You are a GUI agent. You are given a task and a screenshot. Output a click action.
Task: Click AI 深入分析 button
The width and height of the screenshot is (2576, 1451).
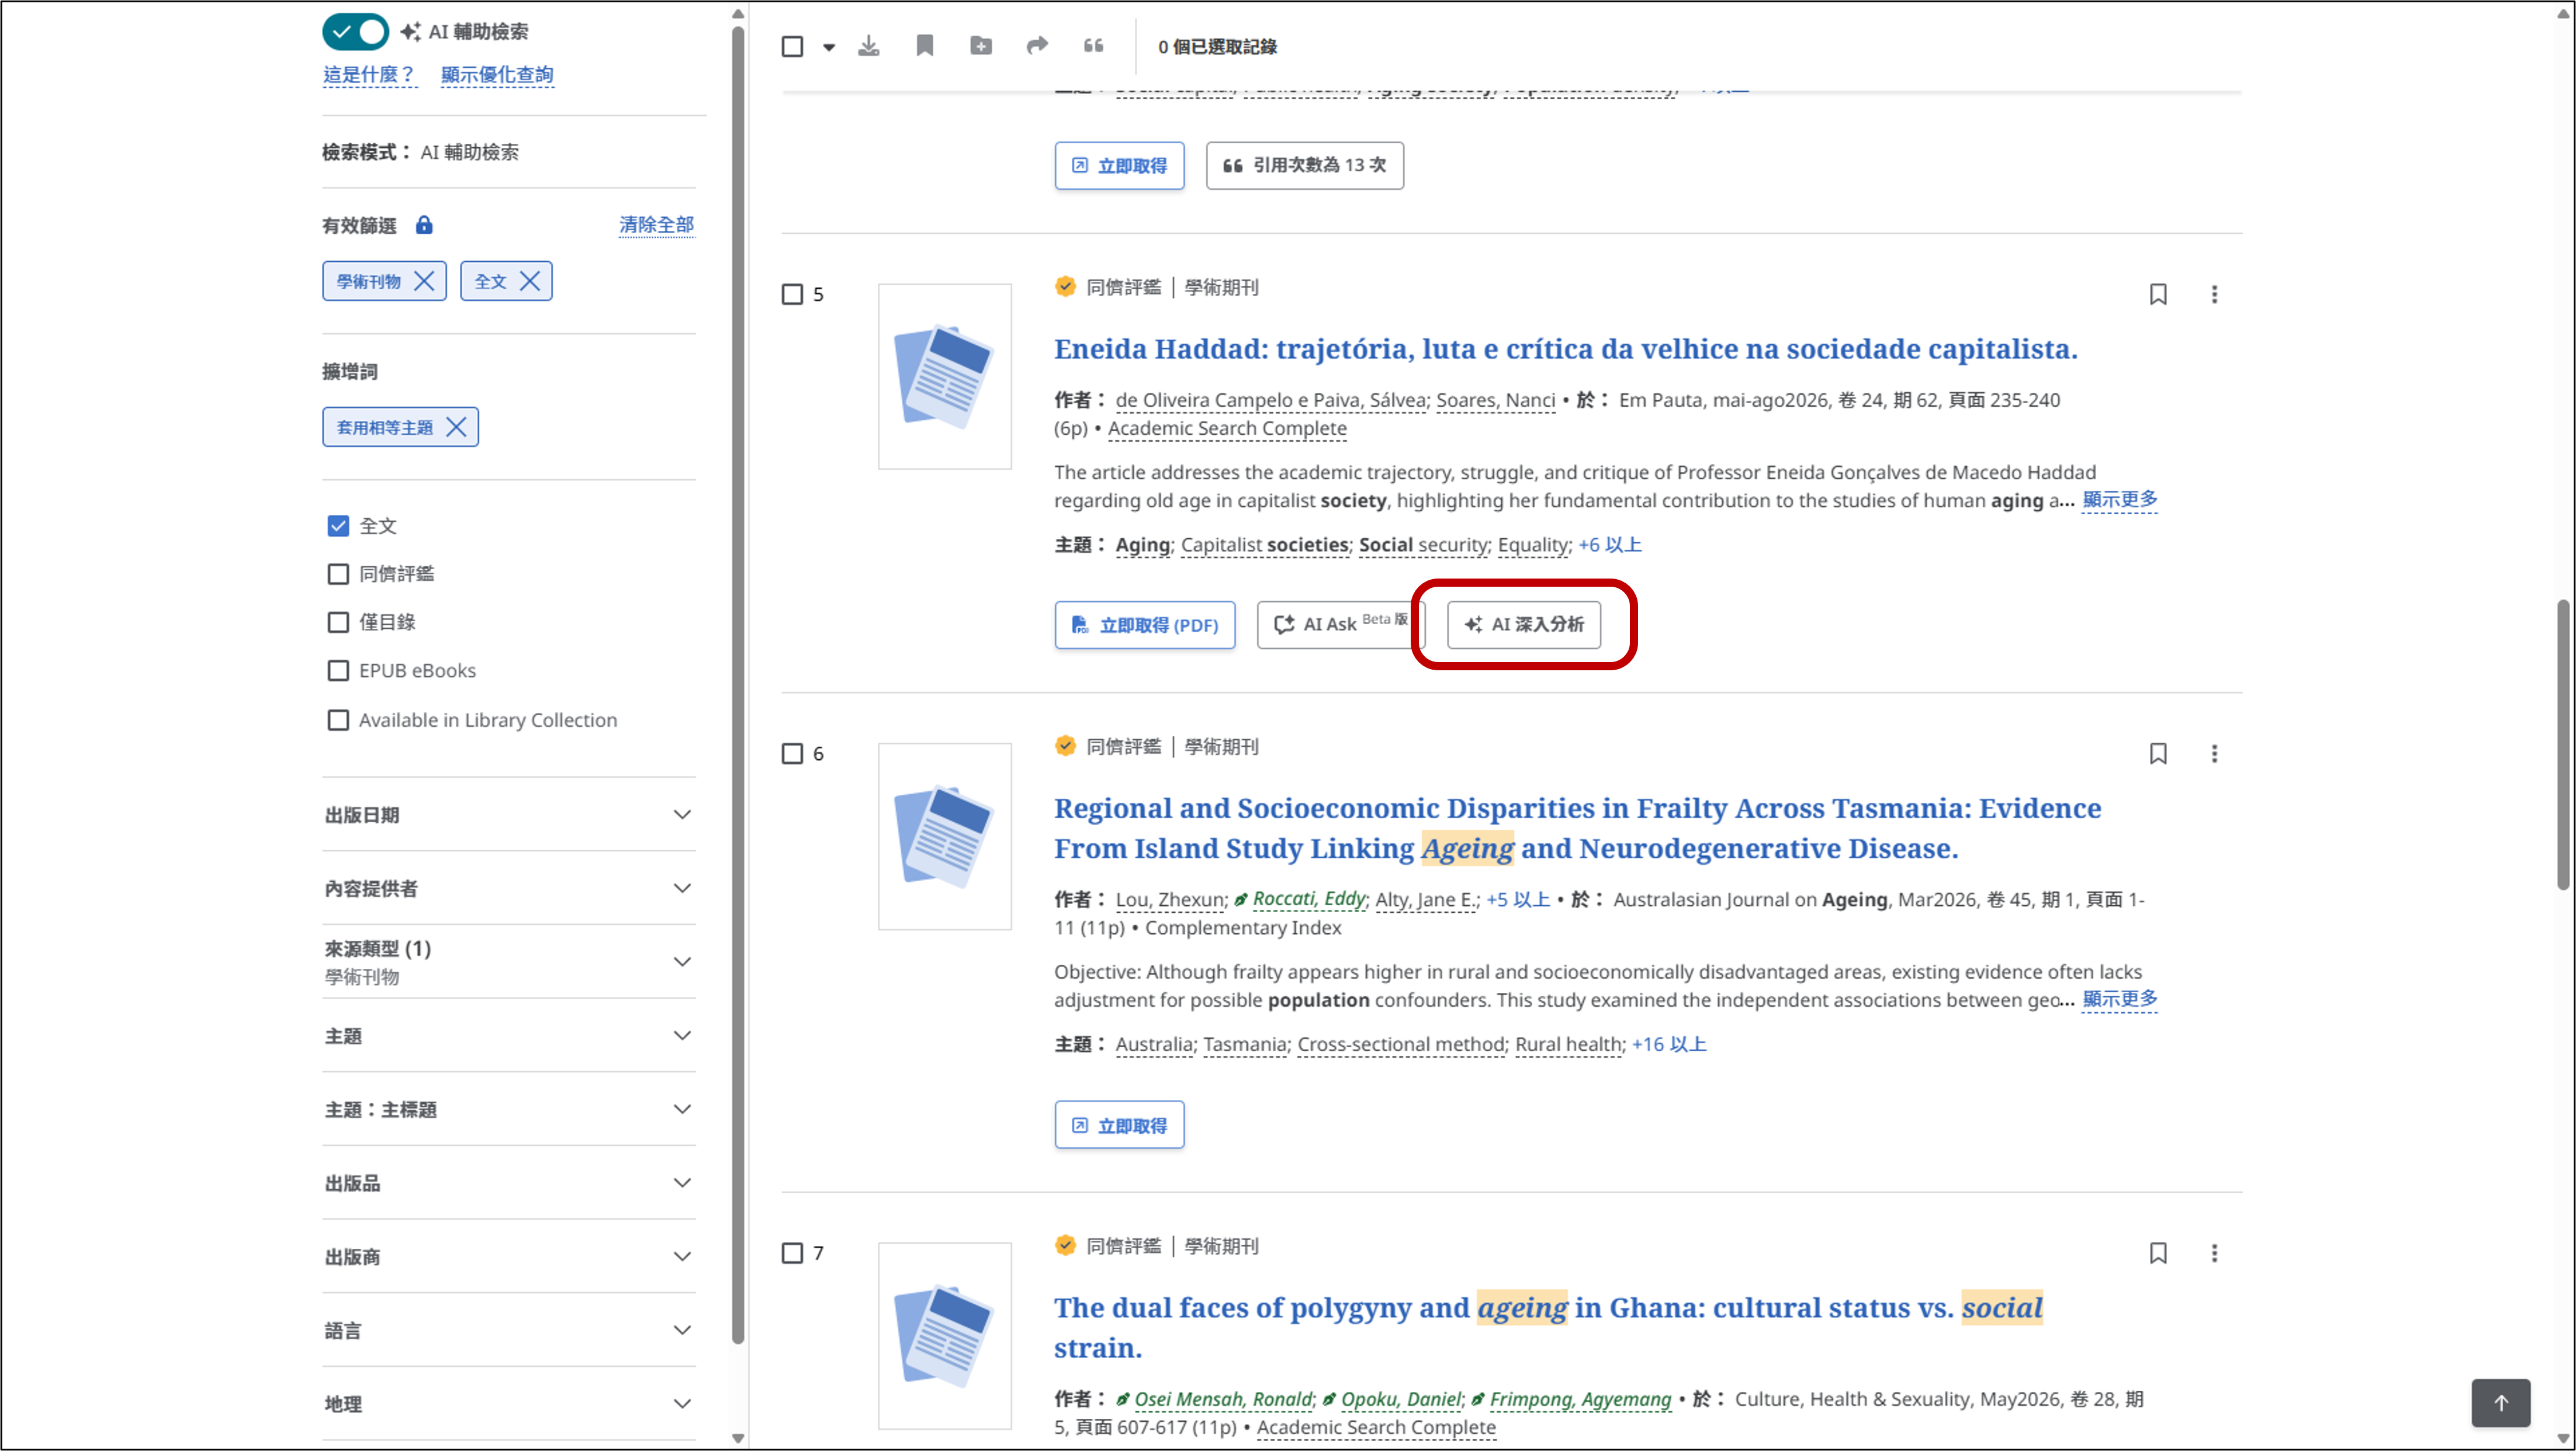(1523, 624)
